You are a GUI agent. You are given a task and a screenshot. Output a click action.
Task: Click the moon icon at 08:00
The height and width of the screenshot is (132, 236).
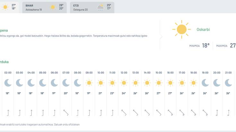coord(77,83)
